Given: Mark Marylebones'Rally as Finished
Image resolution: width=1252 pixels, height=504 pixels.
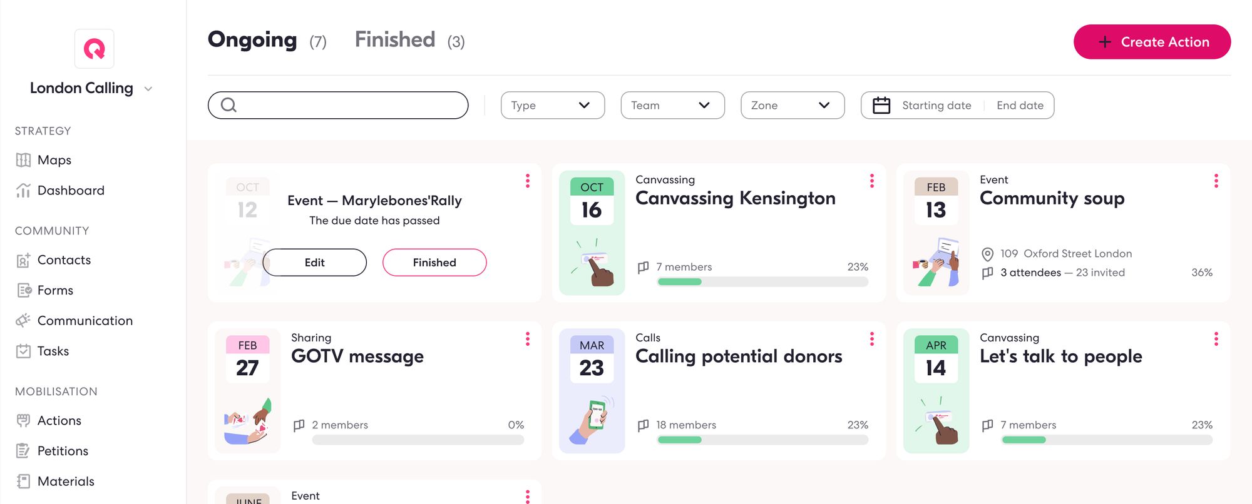Looking at the screenshot, I should [x=434, y=263].
